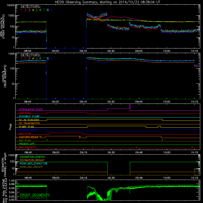Click the SC TRANSMITTER flag label
203x203 pixels.
click(x=29, y=123)
